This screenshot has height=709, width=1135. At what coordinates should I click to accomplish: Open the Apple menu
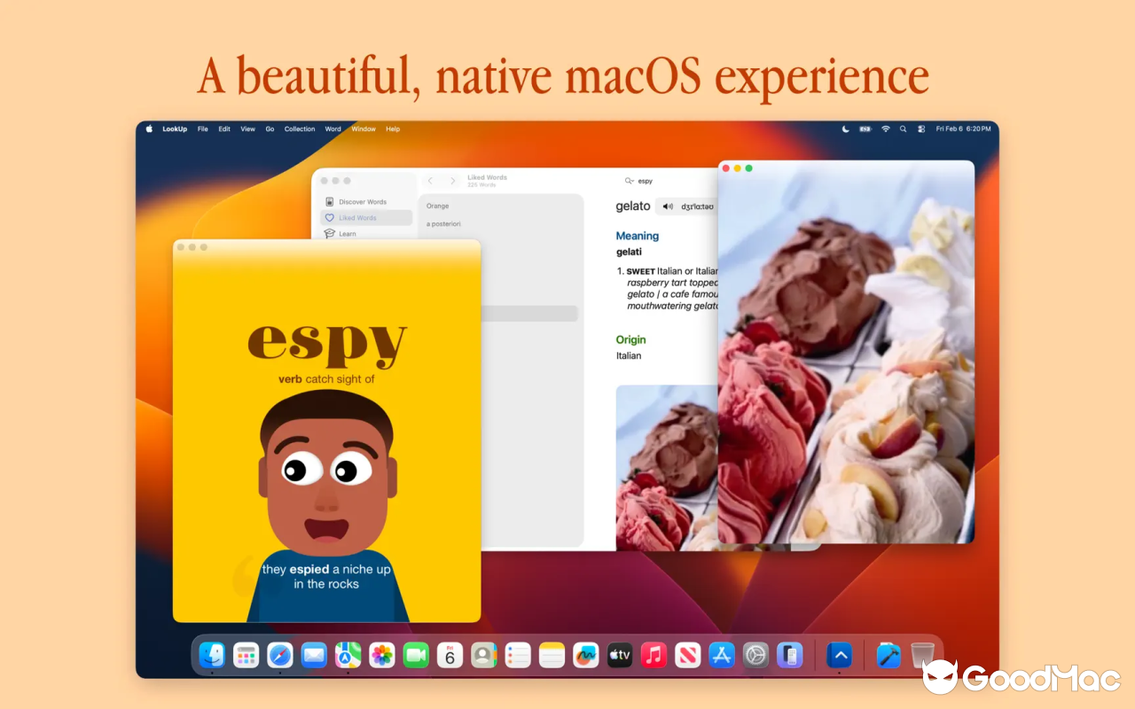coord(149,129)
